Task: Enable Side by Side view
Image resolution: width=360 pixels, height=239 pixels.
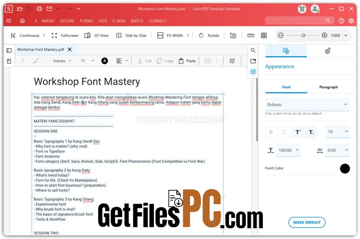Action: (131, 35)
